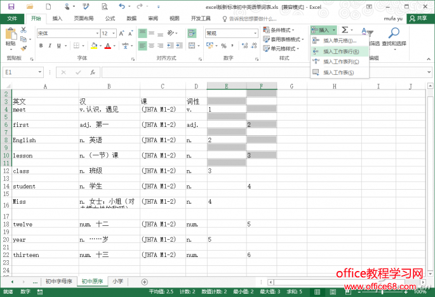Click the Format Painter brush icon
Viewport: 435px width, 297px height.
point(23,48)
